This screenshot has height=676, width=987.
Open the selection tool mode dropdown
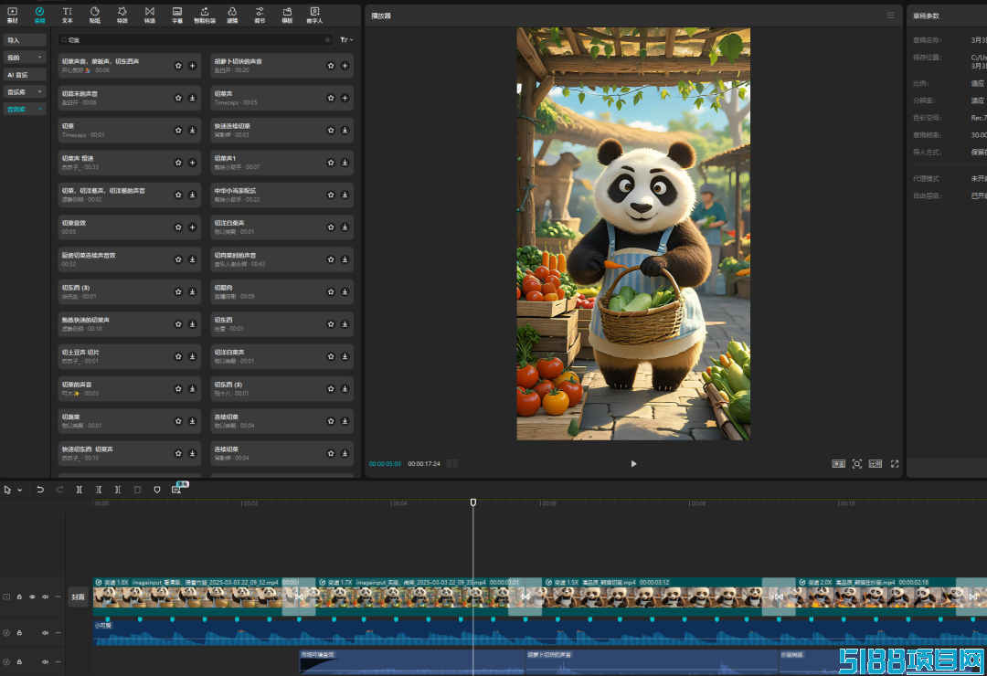click(x=20, y=490)
